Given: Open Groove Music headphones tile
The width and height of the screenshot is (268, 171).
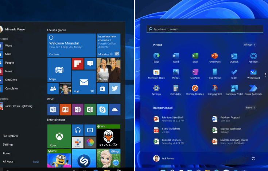Looking at the screenshot, I should (78, 130).
